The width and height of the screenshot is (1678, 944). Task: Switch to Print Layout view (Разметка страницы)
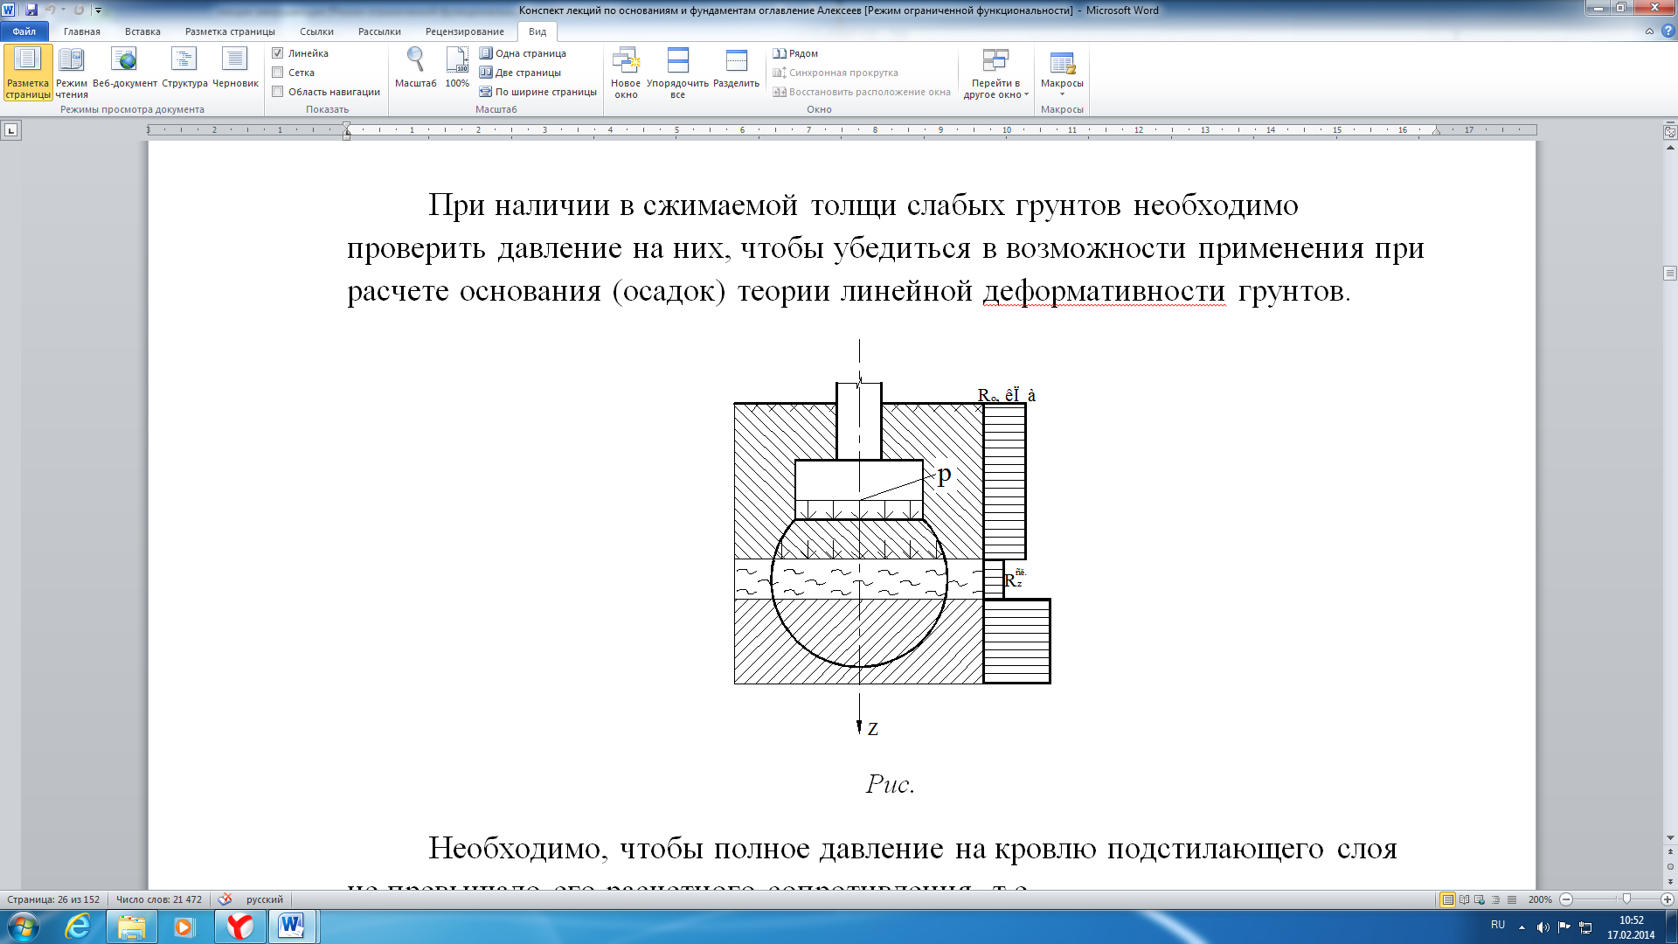(28, 73)
